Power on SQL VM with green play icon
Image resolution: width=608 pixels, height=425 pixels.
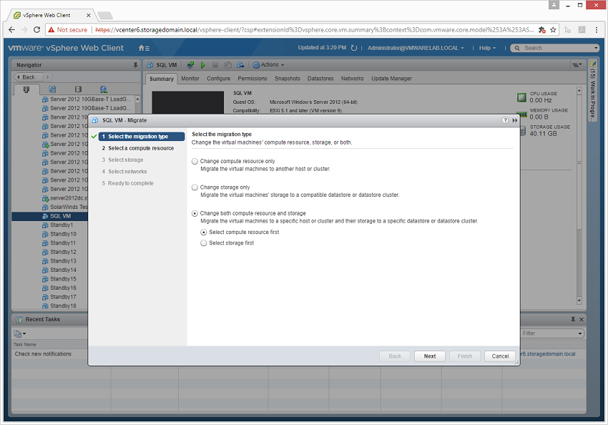pos(203,65)
